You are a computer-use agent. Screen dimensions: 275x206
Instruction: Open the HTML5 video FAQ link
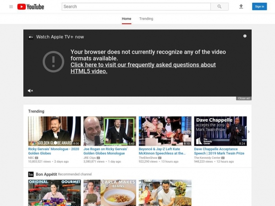pyautogui.click(x=143, y=68)
